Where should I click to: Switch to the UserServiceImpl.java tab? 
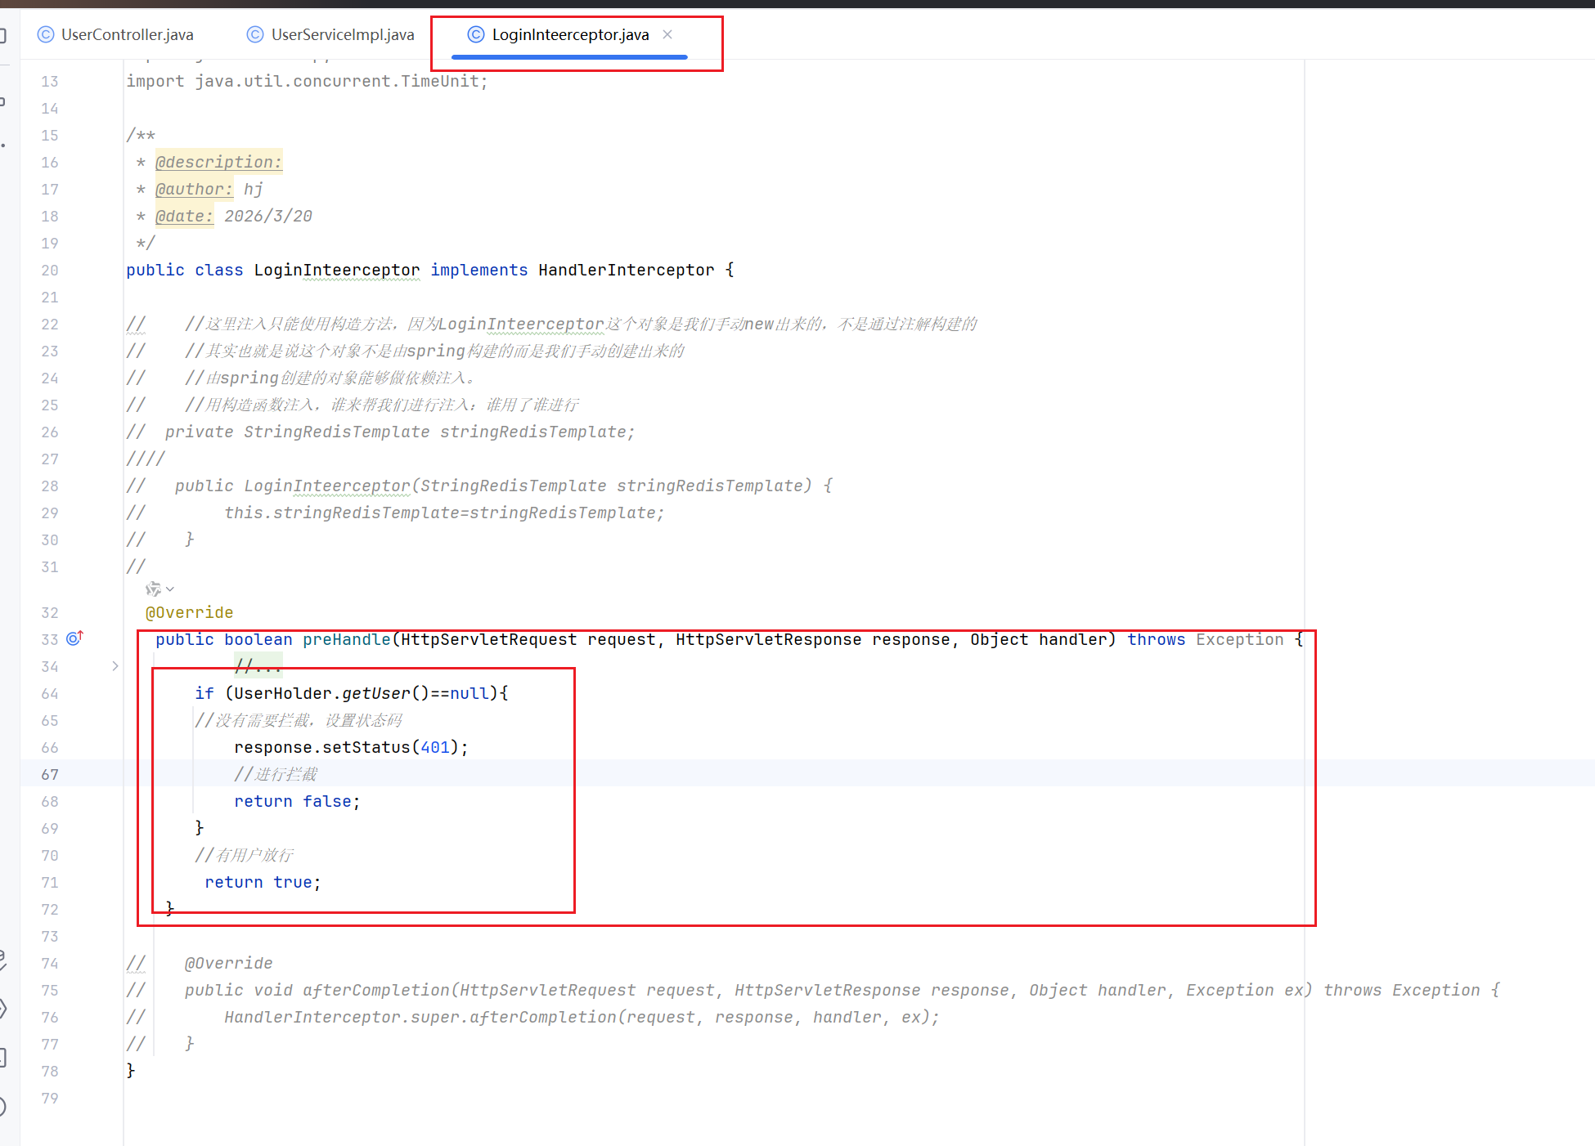(342, 34)
